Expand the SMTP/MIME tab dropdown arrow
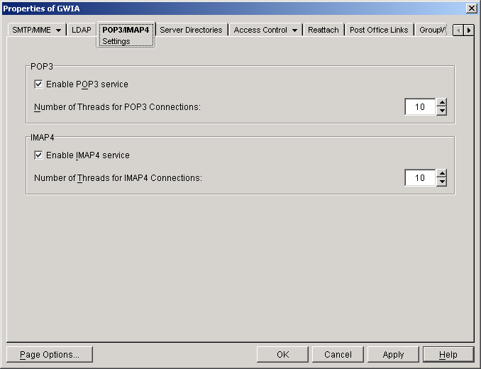481x369 pixels. pos(58,31)
